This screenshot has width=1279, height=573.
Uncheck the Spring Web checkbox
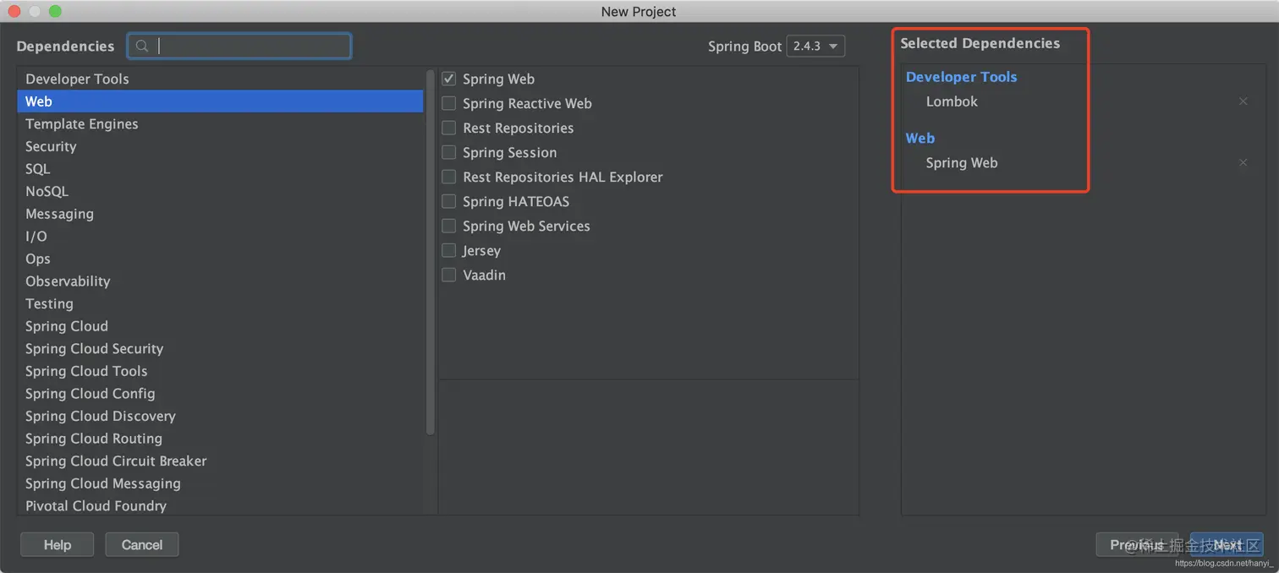click(449, 79)
